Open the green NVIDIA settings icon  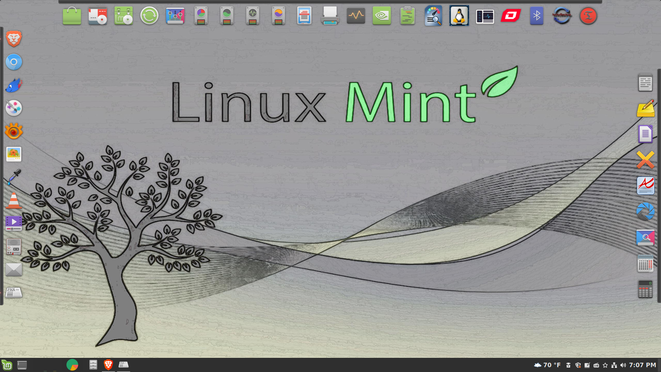click(x=382, y=16)
